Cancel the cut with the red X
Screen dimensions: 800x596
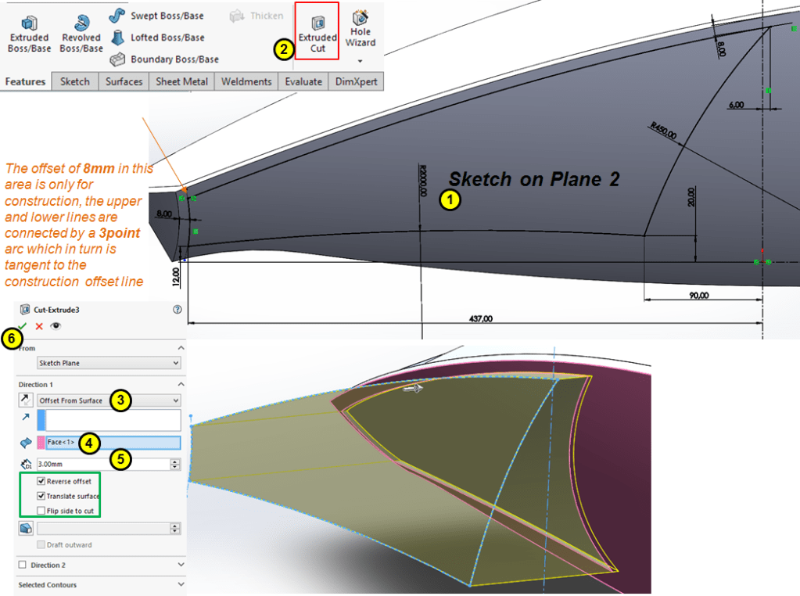pyautogui.click(x=39, y=326)
